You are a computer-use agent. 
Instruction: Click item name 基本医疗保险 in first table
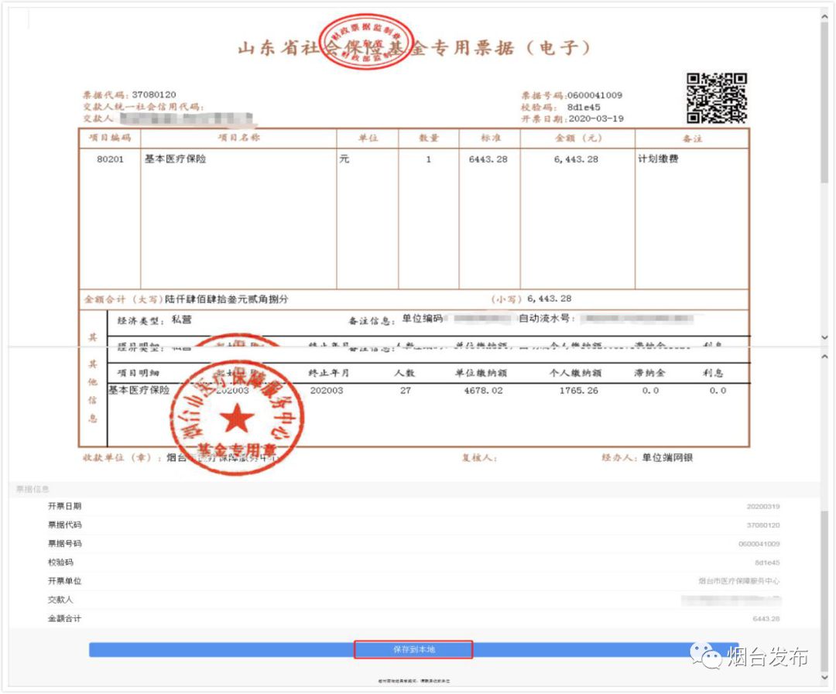176,159
